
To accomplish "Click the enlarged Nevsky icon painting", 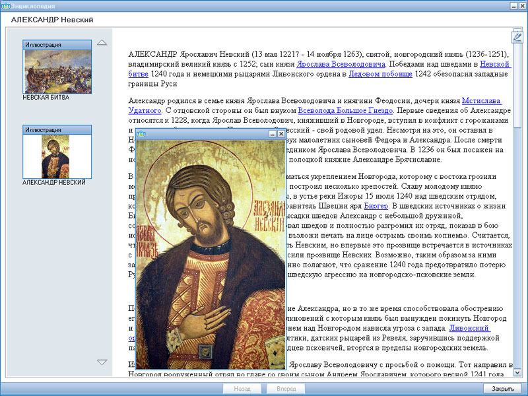I will click(x=211, y=254).
